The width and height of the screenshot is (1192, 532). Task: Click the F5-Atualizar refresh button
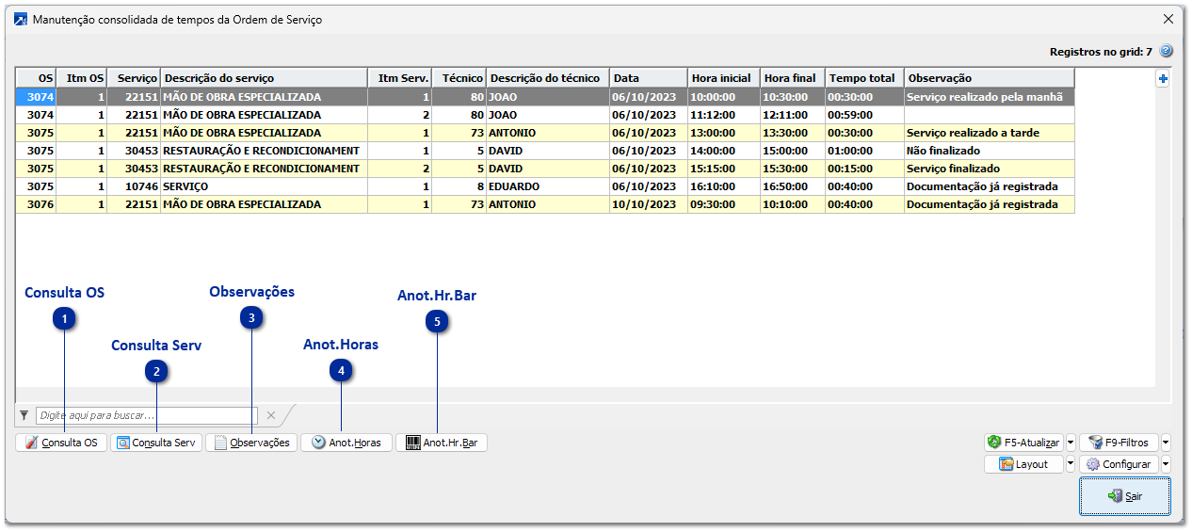coord(1023,443)
